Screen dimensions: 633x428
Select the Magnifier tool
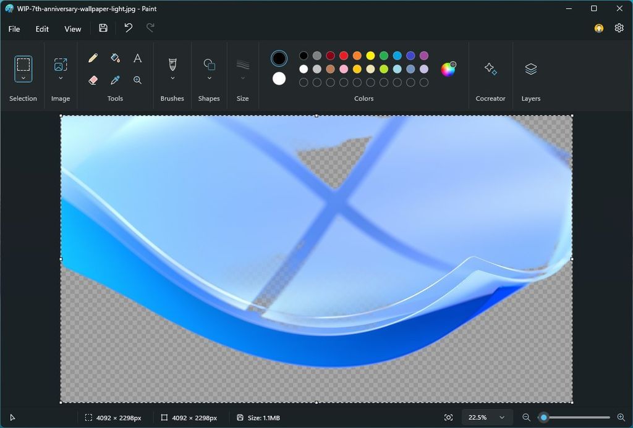coord(137,80)
